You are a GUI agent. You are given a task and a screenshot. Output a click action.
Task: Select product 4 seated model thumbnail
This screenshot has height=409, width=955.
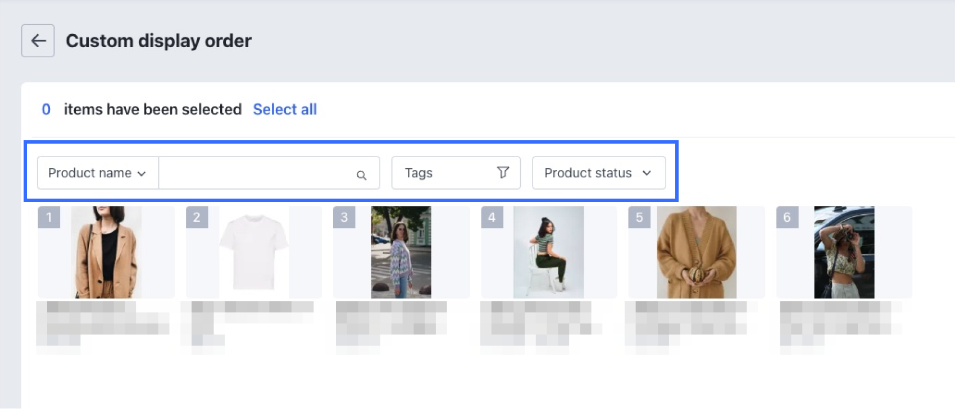pos(549,252)
